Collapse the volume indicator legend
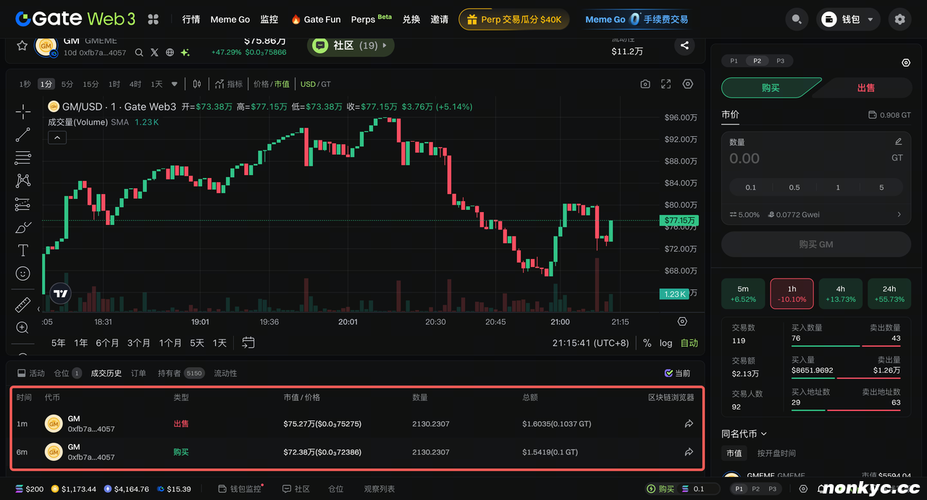Screen dimensions: 927x500 [x=57, y=137]
